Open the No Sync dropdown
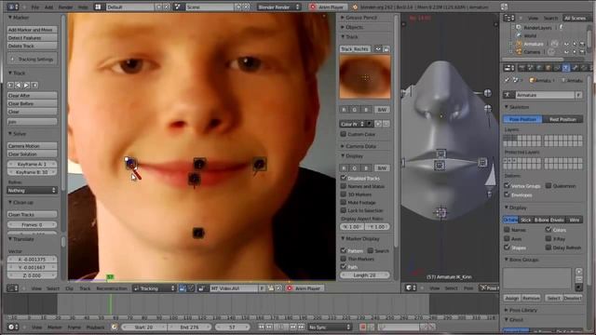 (x=330, y=327)
